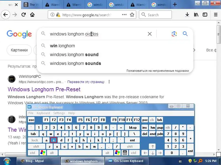The image size is (221, 165).
Task: Click the highlighted s key
Action: point(54,140)
